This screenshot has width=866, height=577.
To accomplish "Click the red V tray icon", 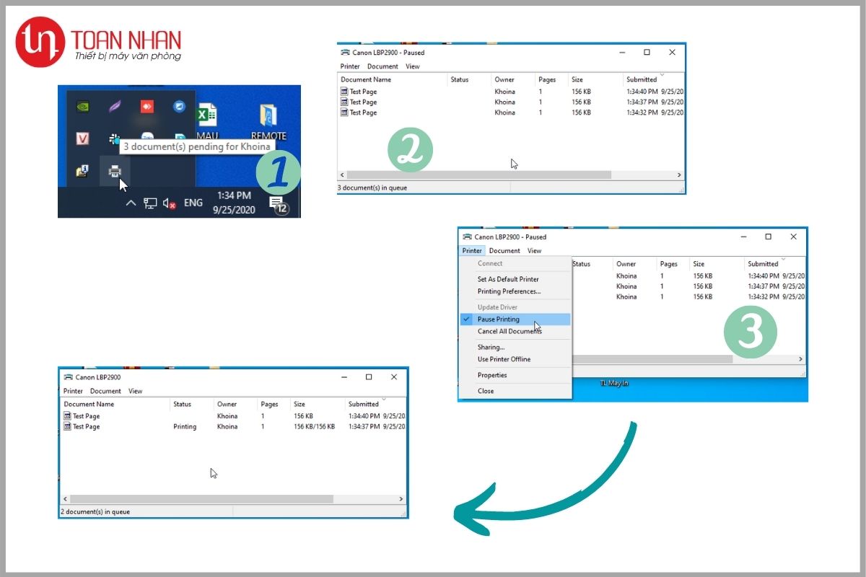I will pos(83,138).
